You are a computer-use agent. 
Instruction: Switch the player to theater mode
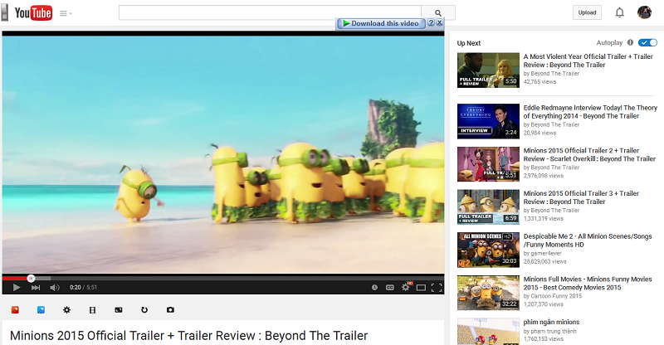pyautogui.click(x=421, y=288)
